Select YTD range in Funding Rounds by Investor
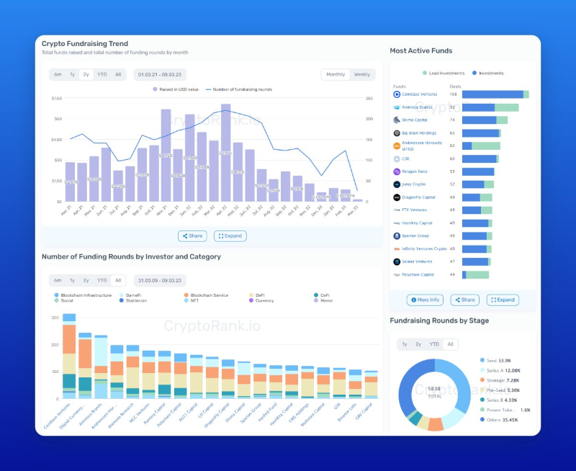The width and height of the screenshot is (576, 471). 102,280
